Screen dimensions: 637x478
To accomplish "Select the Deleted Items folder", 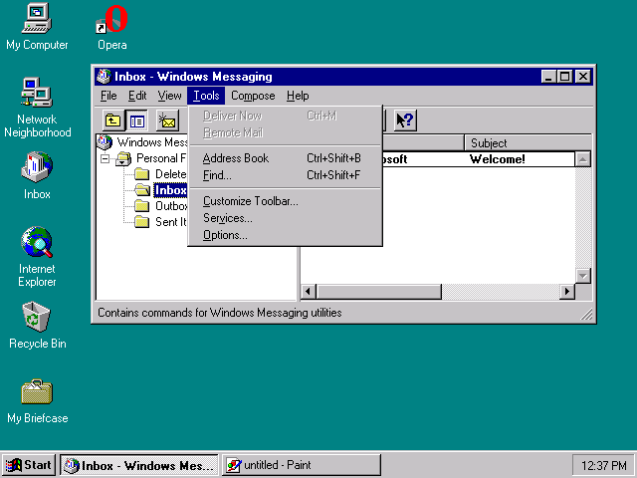I will coord(161,174).
